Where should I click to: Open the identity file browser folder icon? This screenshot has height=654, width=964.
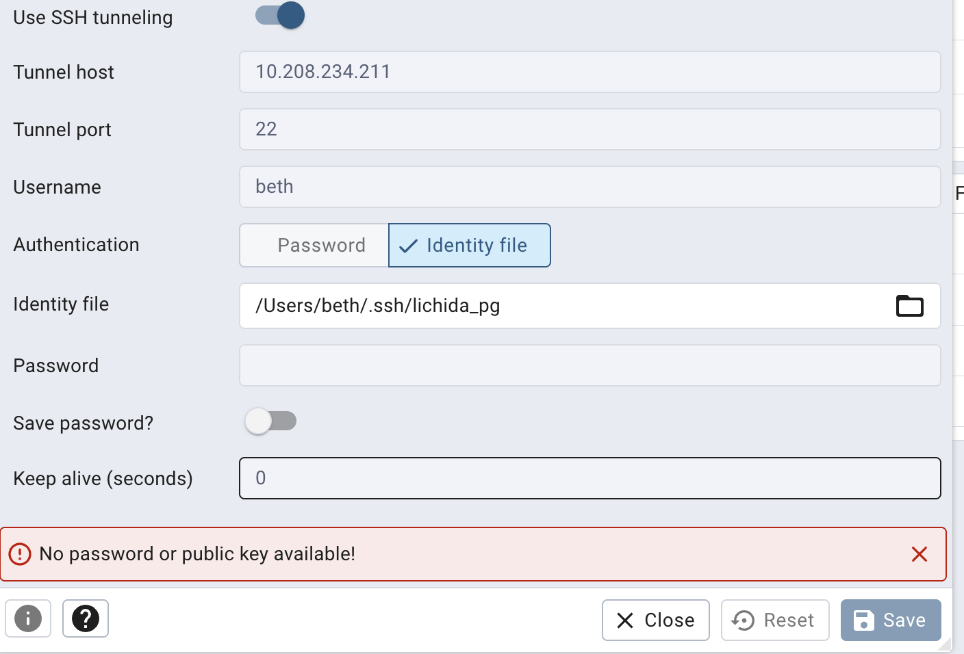pos(909,306)
